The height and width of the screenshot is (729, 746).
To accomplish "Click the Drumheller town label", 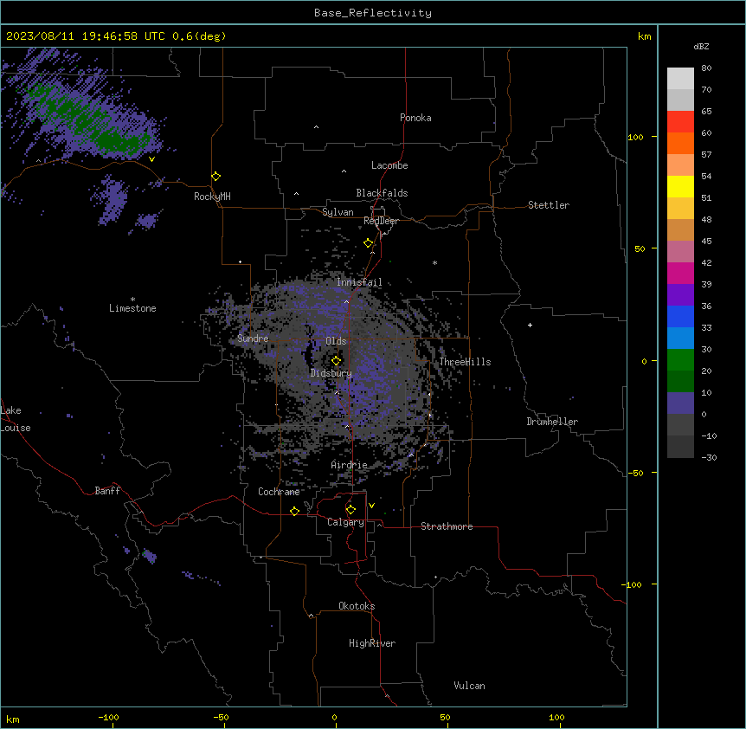I will tap(552, 422).
